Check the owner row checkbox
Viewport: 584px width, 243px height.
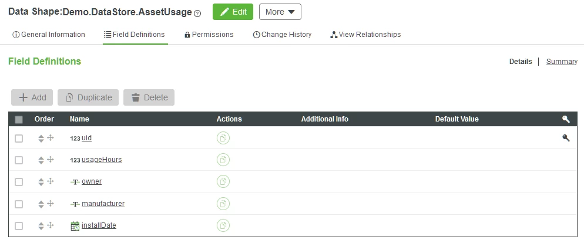pyautogui.click(x=19, y=182)
